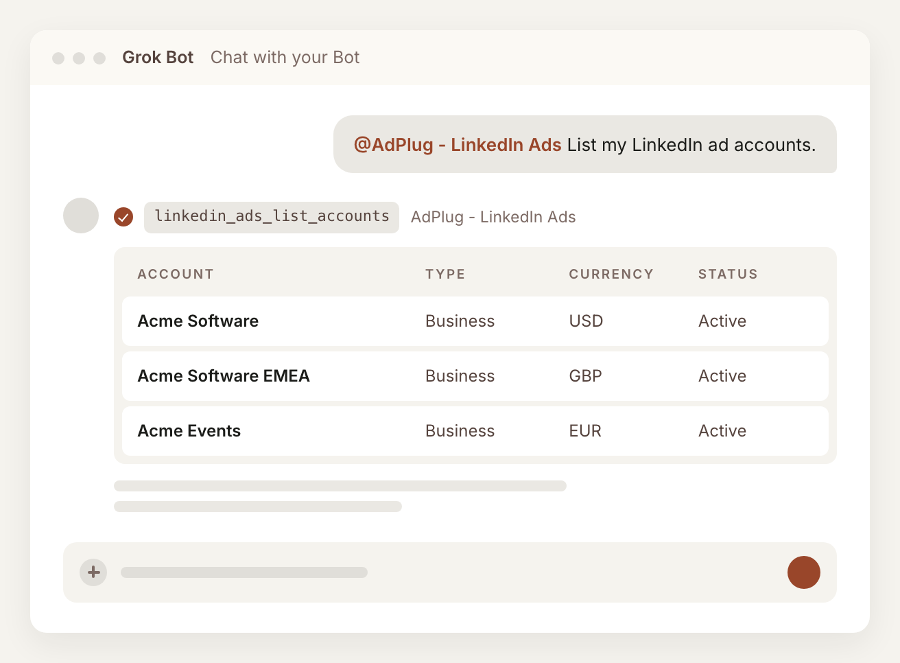Select the Acme Software EMEA account name
This screenshot has width=900, height=663.
pos(224,376)
